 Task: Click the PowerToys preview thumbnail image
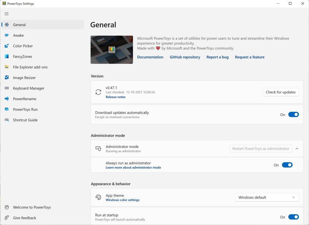pyautogui.click(x=112, y=50)
